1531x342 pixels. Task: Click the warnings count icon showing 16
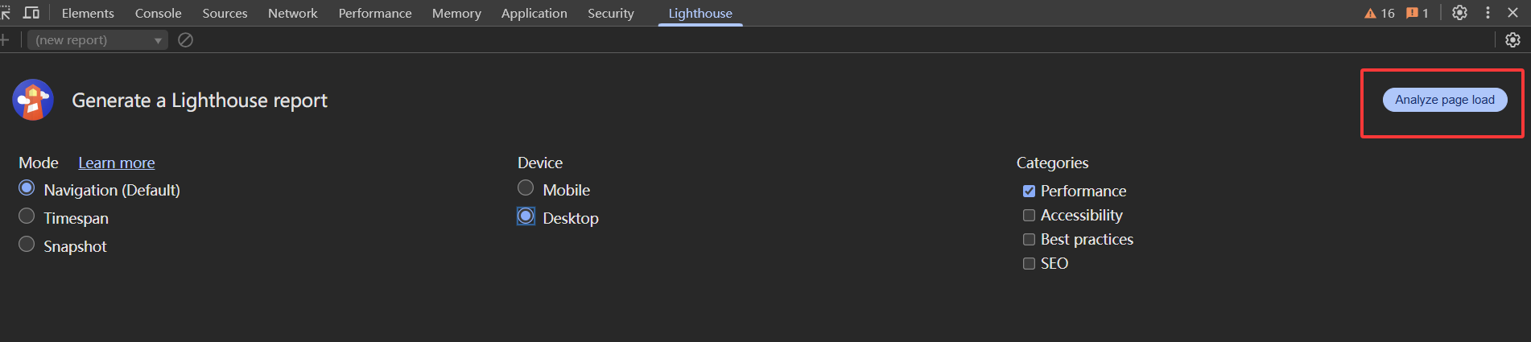point(1380,13)
